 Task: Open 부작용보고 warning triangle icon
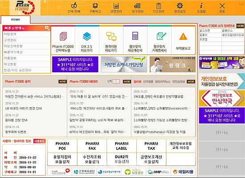pyautogui.click(x=183, y=37)
